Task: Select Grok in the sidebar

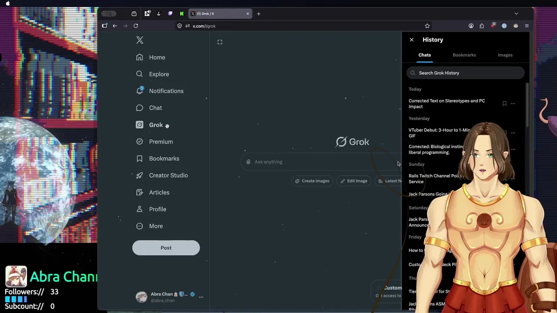Action: (156, 125)
